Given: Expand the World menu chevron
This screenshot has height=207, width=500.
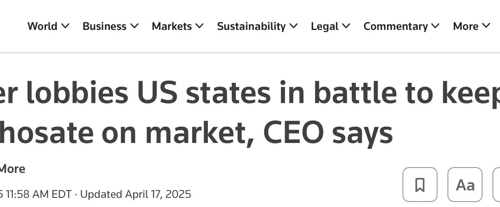Looking at the screenshot, I should click(x=65, y=26).
